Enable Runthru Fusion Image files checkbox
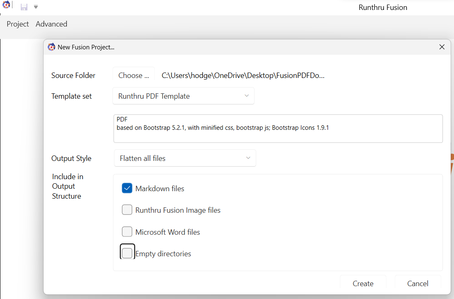This screenshot has height=299, width=454. pyautogui.click(x=127, y=210)
